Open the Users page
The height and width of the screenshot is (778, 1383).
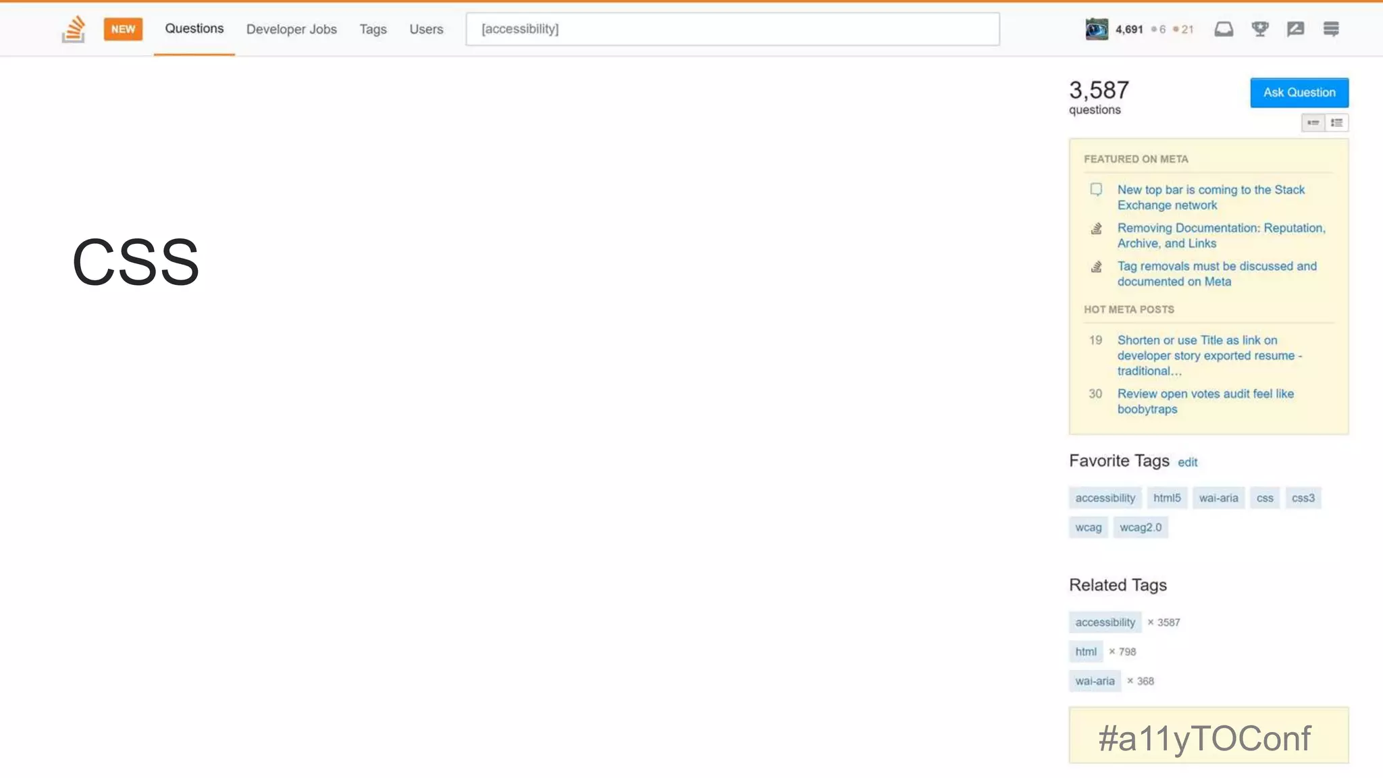(x=426, y=29)
